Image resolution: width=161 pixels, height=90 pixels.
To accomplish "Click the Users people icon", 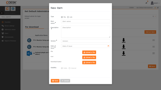I will click(3, 33).
